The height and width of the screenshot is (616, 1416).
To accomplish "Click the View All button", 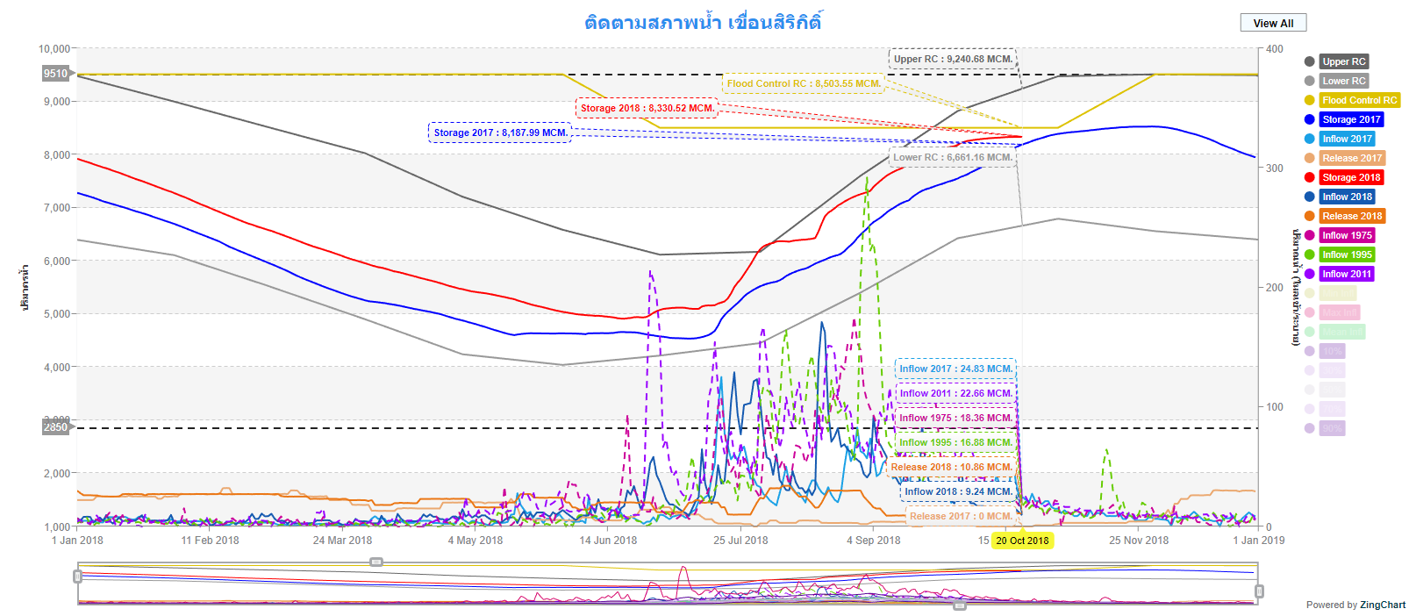I will (x=1273, y=23).
